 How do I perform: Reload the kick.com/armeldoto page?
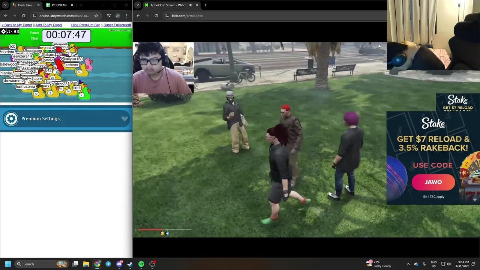[x=156, y=16]
